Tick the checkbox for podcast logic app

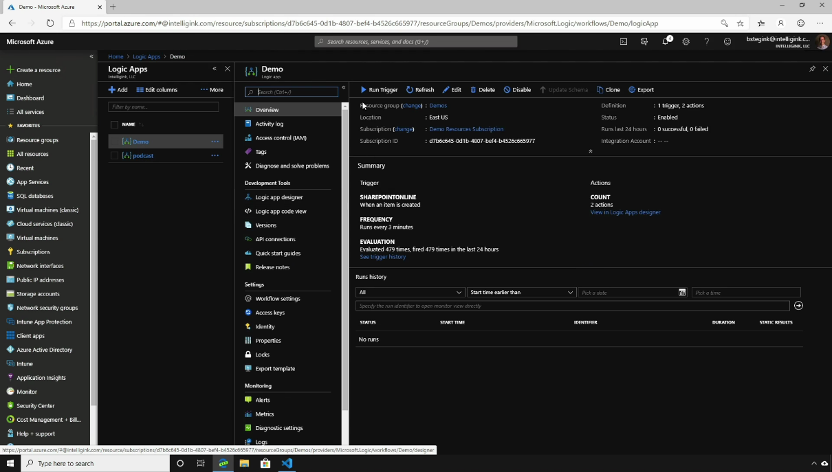tap(115, 155)
